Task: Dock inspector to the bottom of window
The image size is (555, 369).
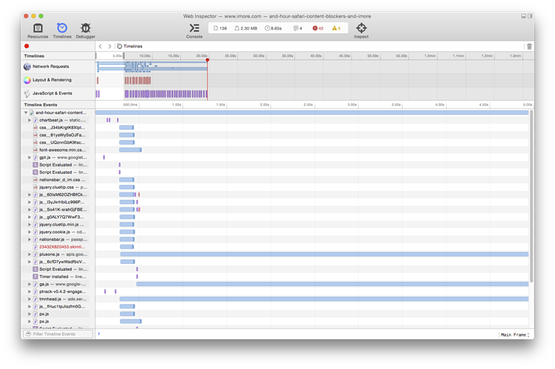Action: click(523, 16)
